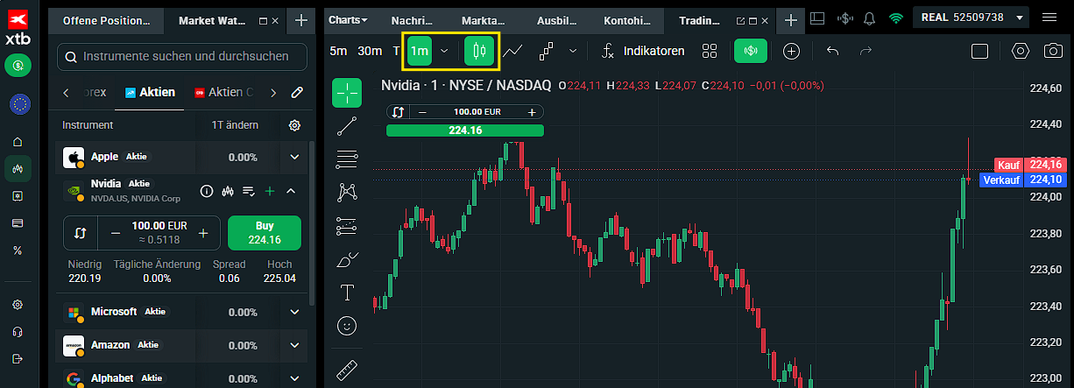
Task: Open the chart layout grid icon
Action: (817, 18)
